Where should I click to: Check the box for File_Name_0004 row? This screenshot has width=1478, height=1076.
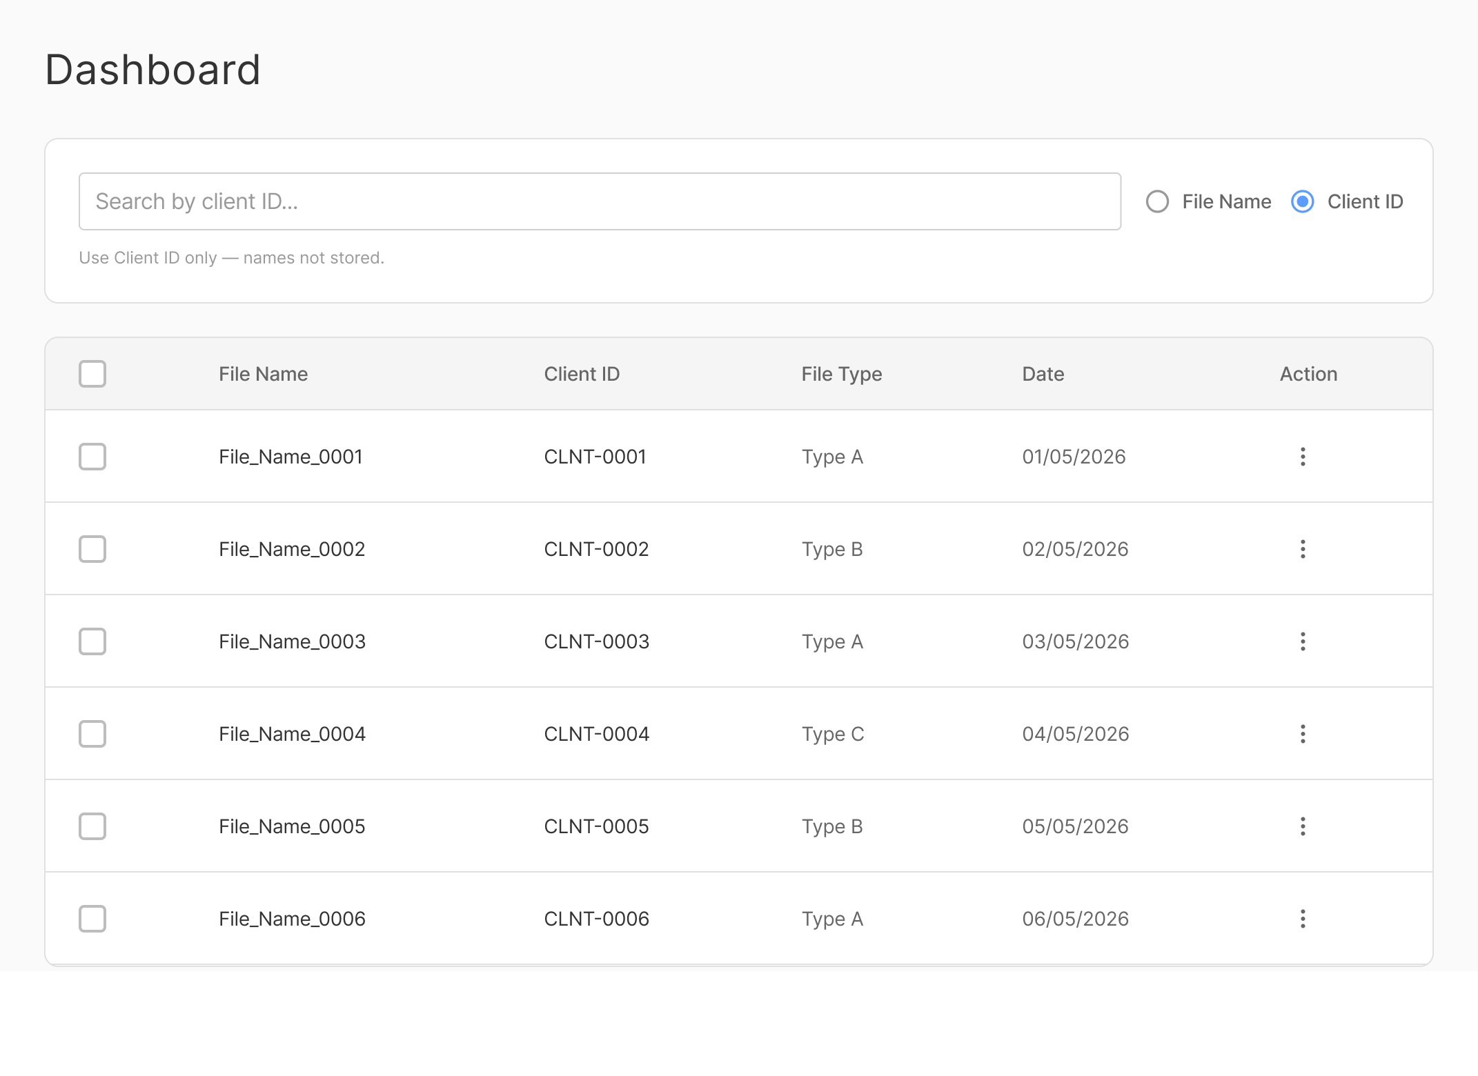[92, 734]
